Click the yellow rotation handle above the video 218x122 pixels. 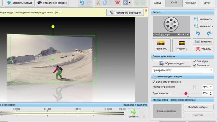pos(53,27)
